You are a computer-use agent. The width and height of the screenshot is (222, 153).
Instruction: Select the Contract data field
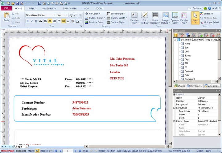pos(189,71)
